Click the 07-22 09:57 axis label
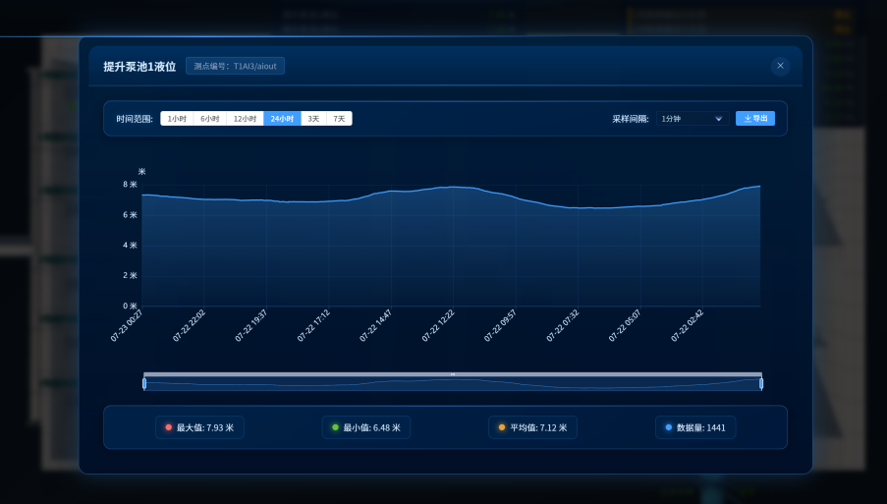 (x=500, y=325)
